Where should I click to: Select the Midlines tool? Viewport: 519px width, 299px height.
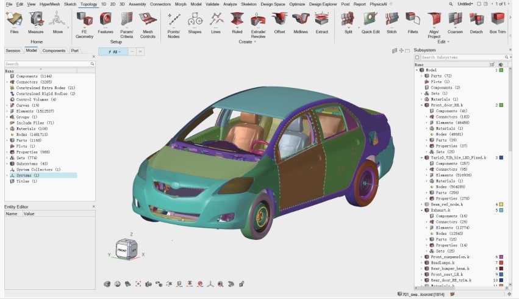(300, 22)
